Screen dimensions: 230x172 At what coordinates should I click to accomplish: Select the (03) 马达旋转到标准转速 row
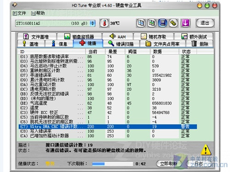coord(108,61)
